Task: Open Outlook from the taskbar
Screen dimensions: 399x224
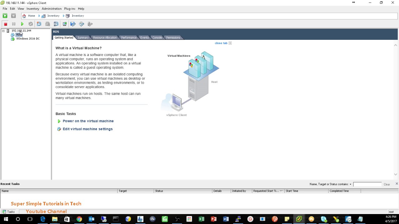Action: (x=91, y=219)
